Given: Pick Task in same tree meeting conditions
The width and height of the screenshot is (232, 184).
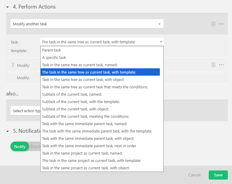Looking at the screenshot, I should [x=95, y=87].
